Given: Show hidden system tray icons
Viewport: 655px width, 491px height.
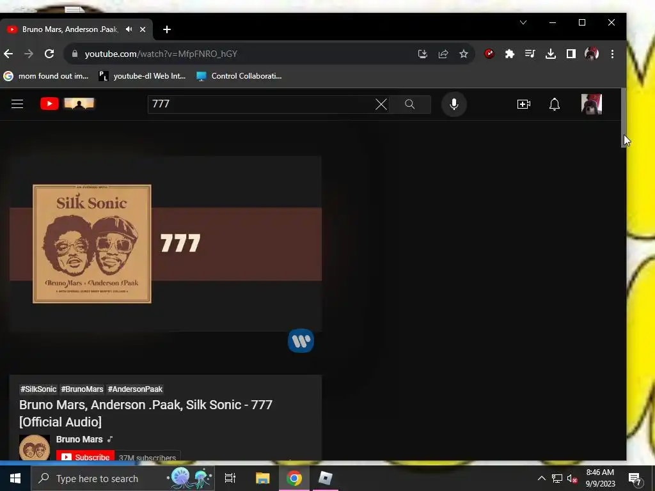Looking at the screenshot, I should pos(541,478).
